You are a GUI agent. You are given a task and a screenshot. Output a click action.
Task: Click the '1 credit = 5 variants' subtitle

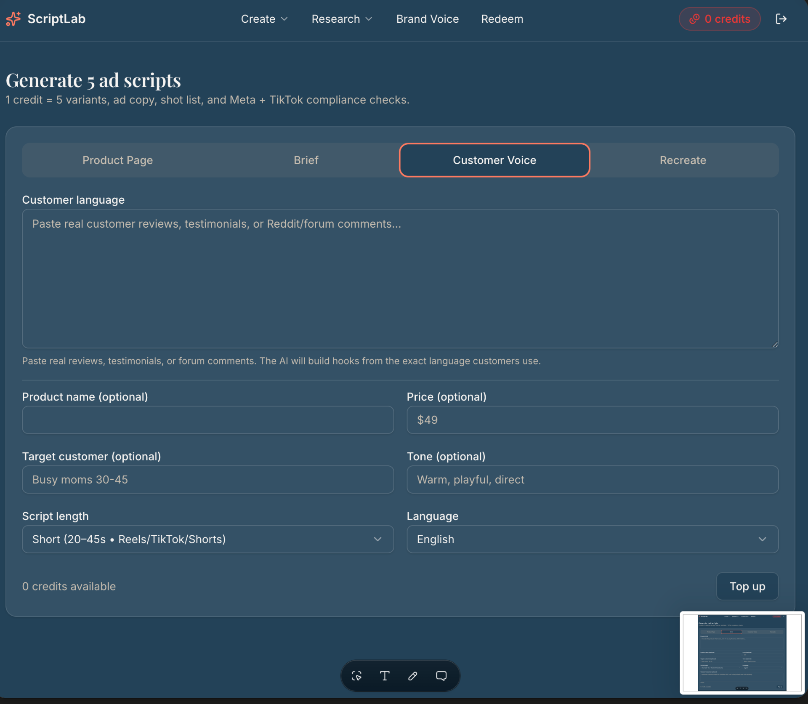(207, 100)
